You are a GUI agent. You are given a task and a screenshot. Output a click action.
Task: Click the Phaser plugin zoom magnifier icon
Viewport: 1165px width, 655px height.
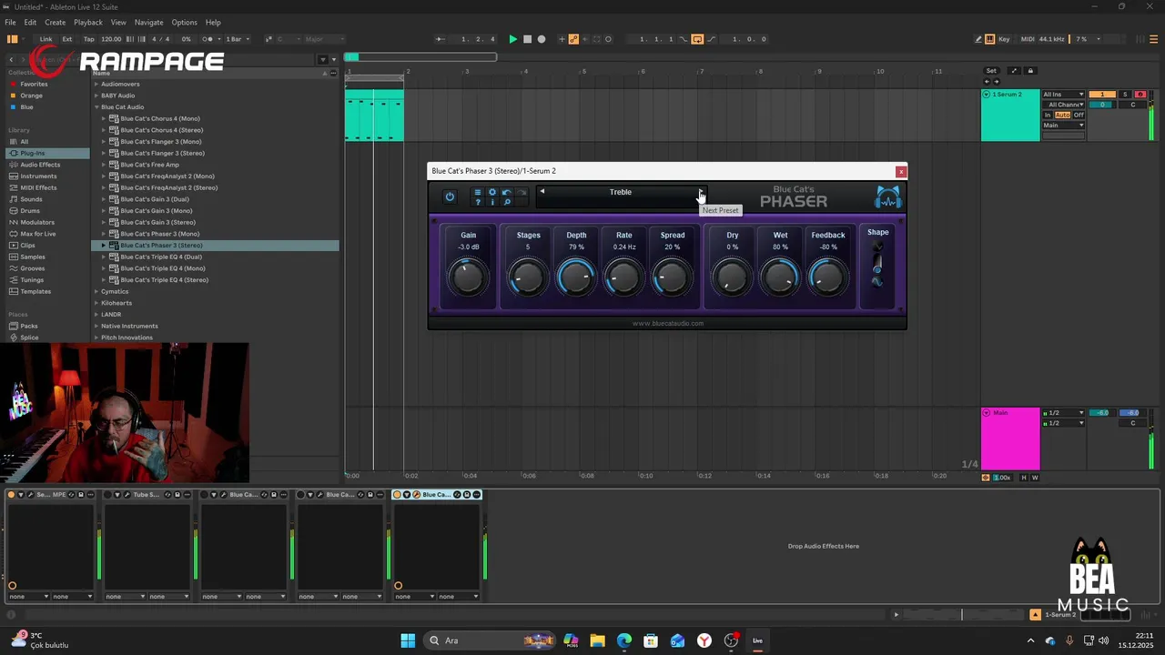tap(507, 202)
